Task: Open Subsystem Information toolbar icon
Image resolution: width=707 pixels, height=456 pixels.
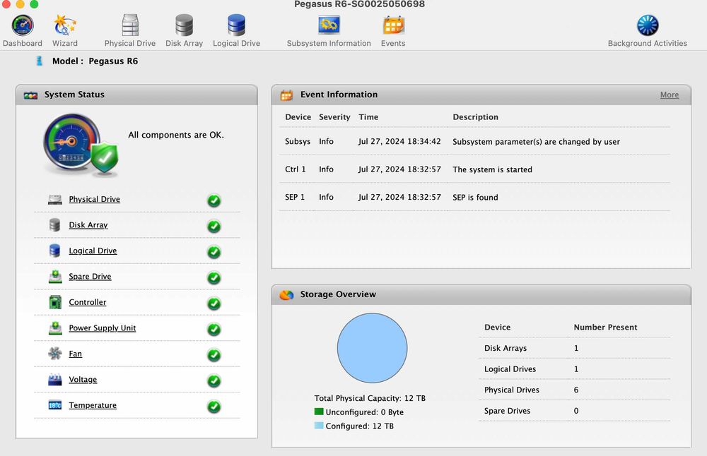Action: (329, 25)
